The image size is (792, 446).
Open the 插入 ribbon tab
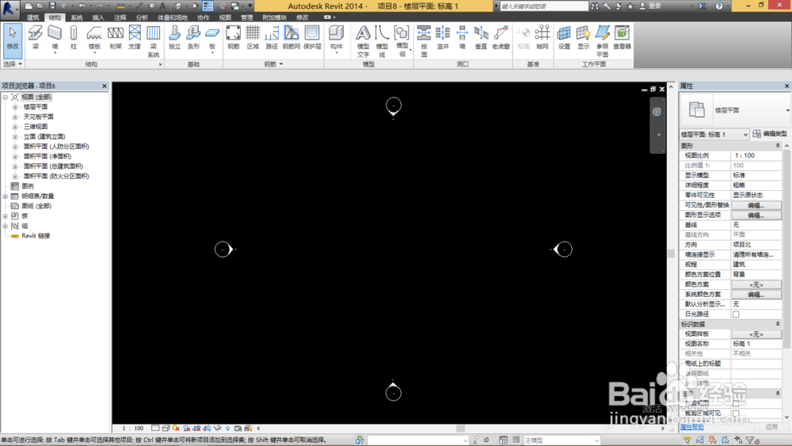pos(98,17)
